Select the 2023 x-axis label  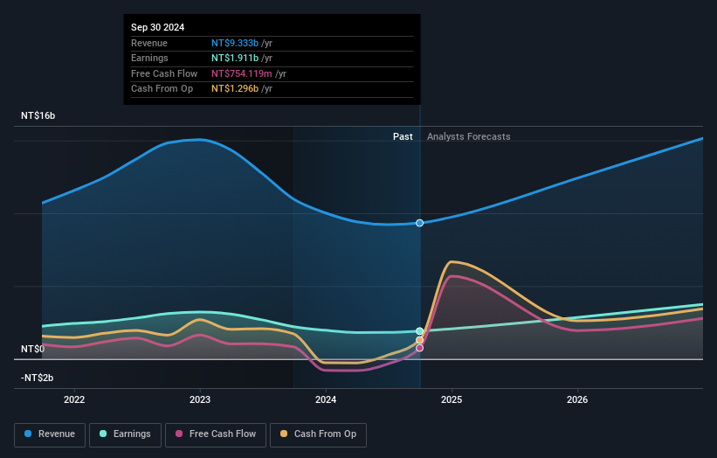point(200,399)
